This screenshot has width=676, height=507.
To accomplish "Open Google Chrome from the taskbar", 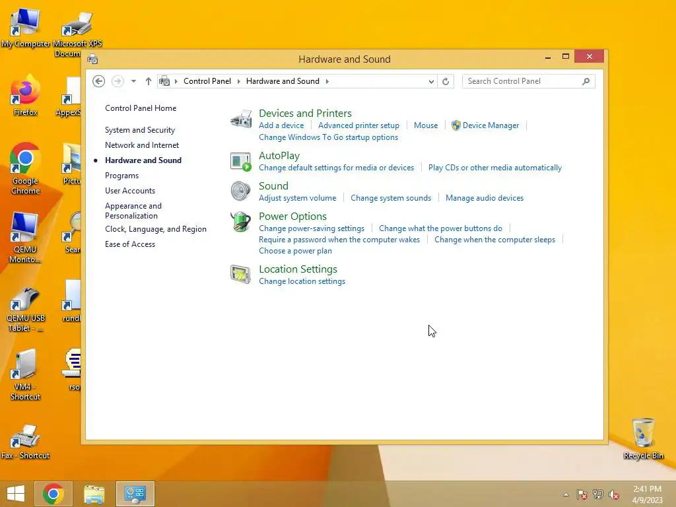I will (x=53, y=494).
